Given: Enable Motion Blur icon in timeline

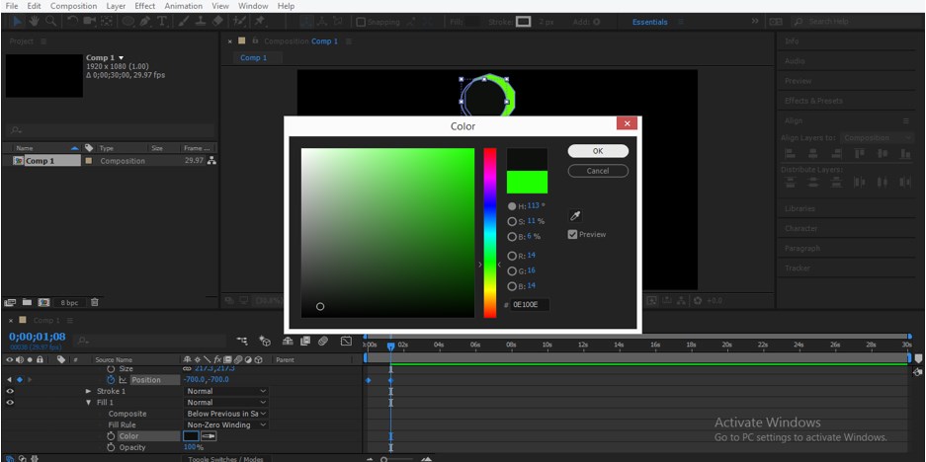Looking at the screenshot, I should tap(322, 341).
